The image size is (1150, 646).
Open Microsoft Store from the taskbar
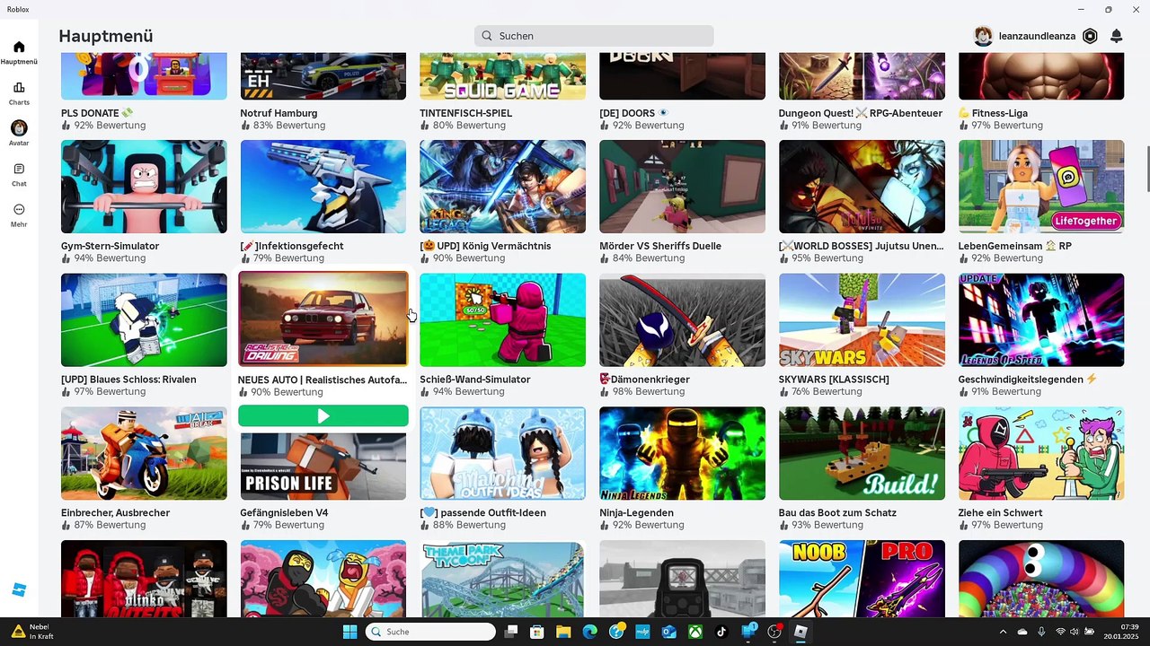[537, 632]
